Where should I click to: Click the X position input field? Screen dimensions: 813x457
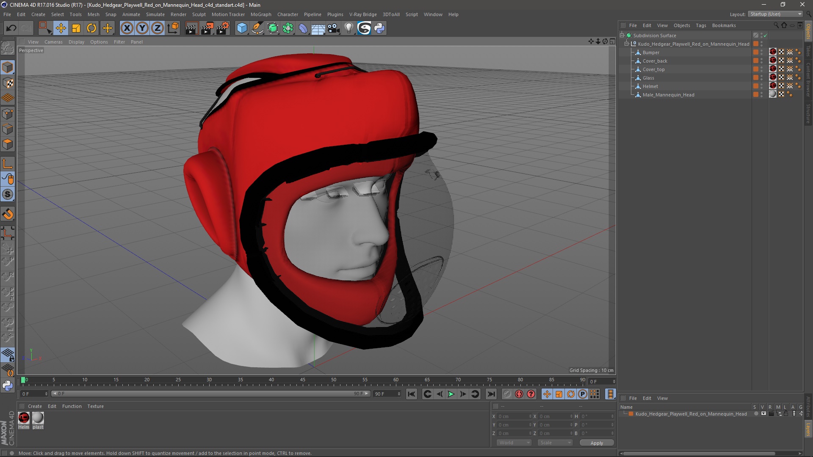tap(514, 416)
